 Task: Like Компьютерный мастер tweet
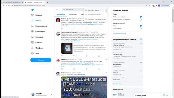pyautogui.click(x=86, y=56)
